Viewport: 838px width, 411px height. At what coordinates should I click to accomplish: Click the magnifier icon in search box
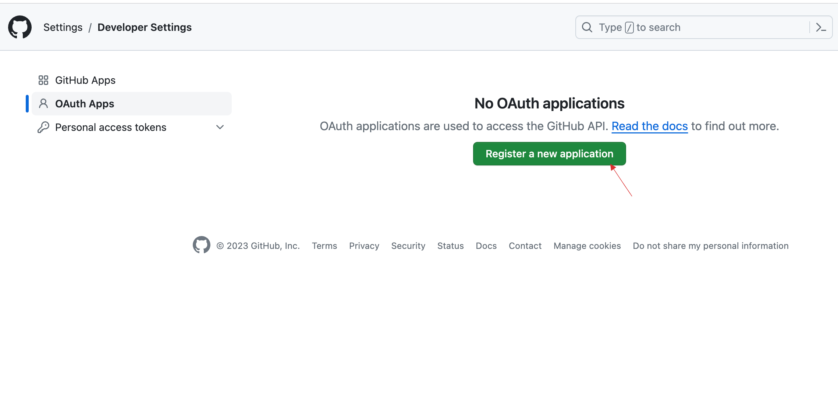point(587,27)
